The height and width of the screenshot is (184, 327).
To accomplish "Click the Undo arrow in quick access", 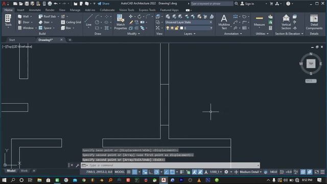I will 56,4.
